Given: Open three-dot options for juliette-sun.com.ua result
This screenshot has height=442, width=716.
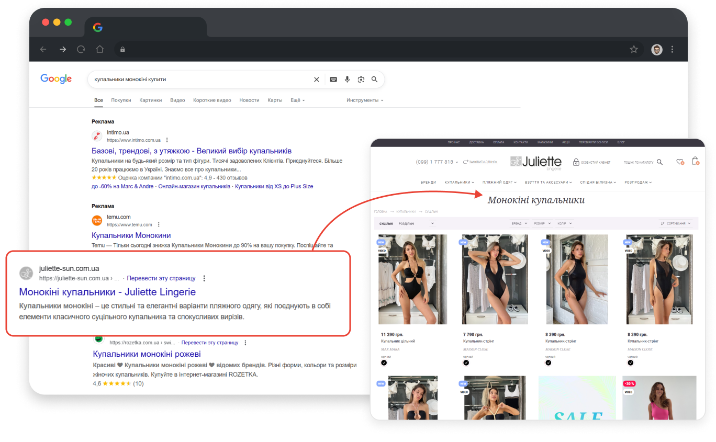Looking at the screenshot, I should (x=204, y=278).
